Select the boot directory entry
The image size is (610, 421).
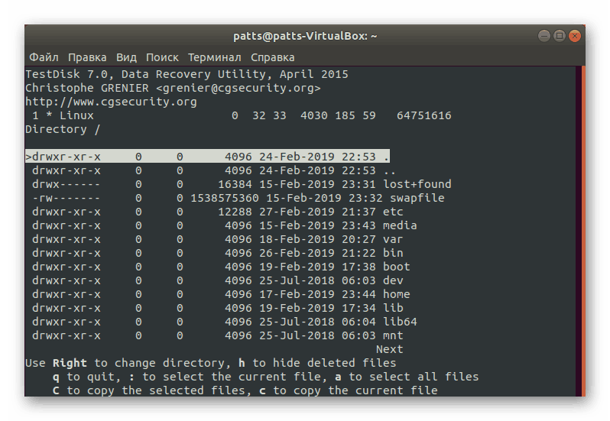click(221, 267)
